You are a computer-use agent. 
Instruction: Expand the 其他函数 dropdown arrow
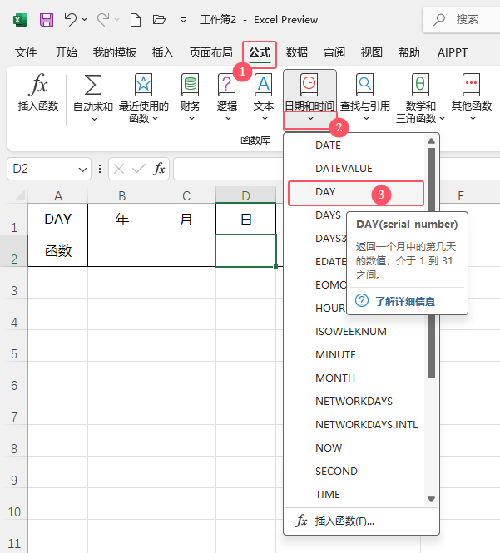coord(473,118)
